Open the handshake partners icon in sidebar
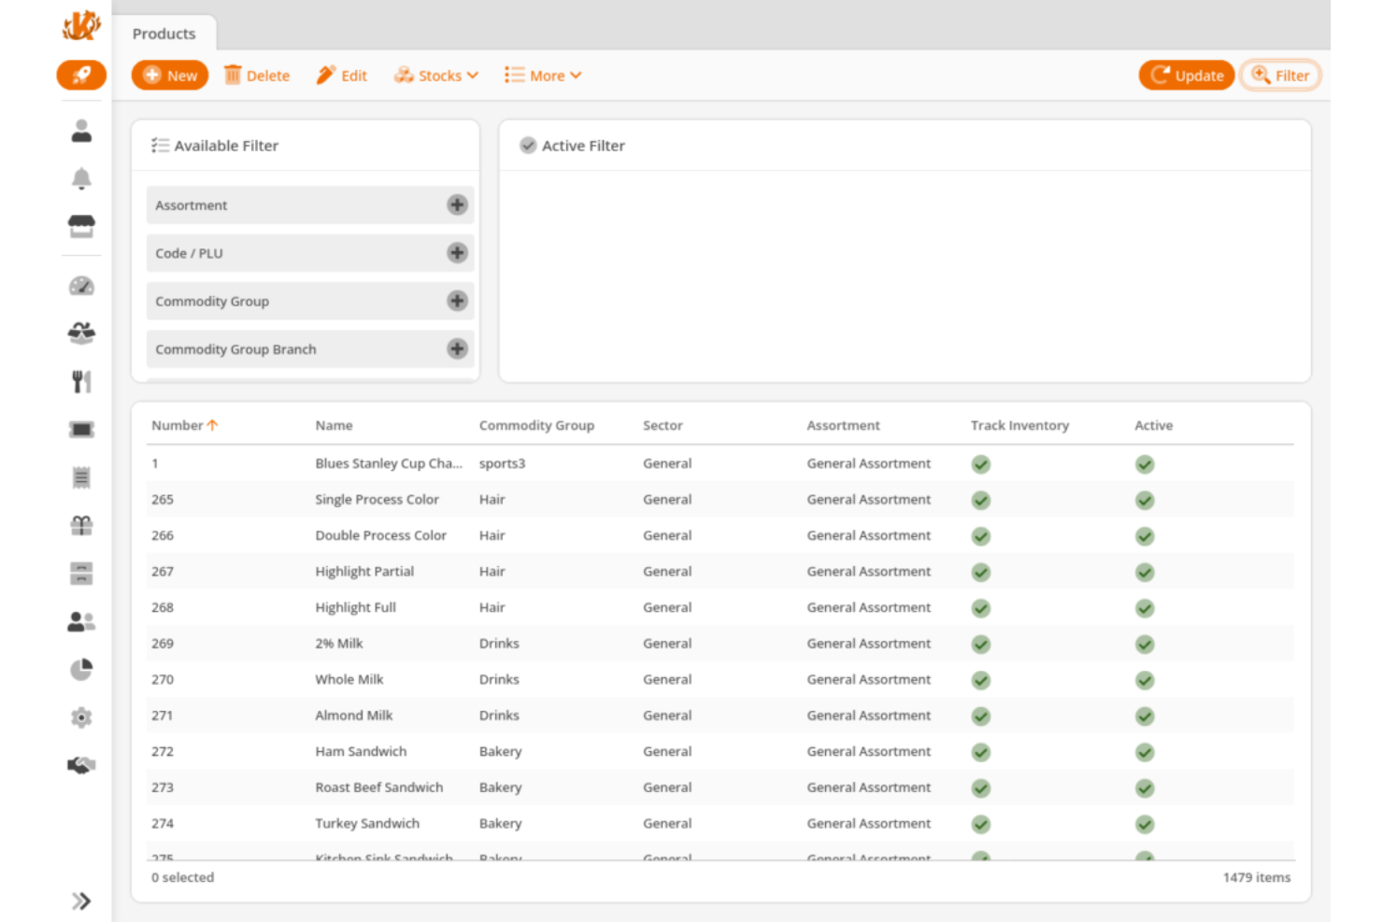This screenshot has width=1383, height=922. click(81, 765)
